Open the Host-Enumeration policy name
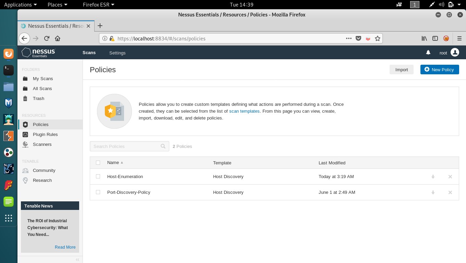Image resolution: width=466 pixels, height=263 pixels. pos(125,176)
